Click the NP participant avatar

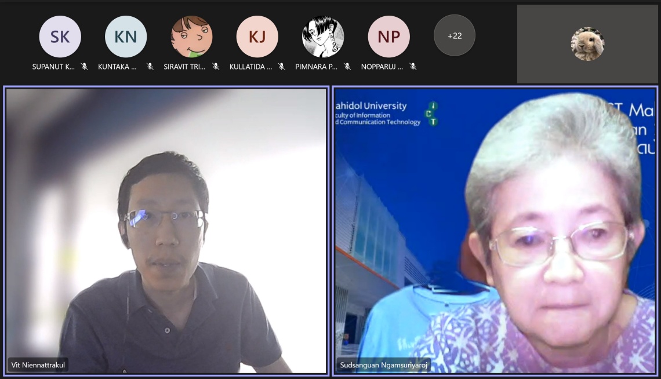tap(388, 37)
